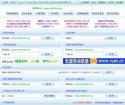Screen dimensions: 125x105
Task: Click 查询 button in 页面关键词密度查询 section
Action: tap(111, 54)
